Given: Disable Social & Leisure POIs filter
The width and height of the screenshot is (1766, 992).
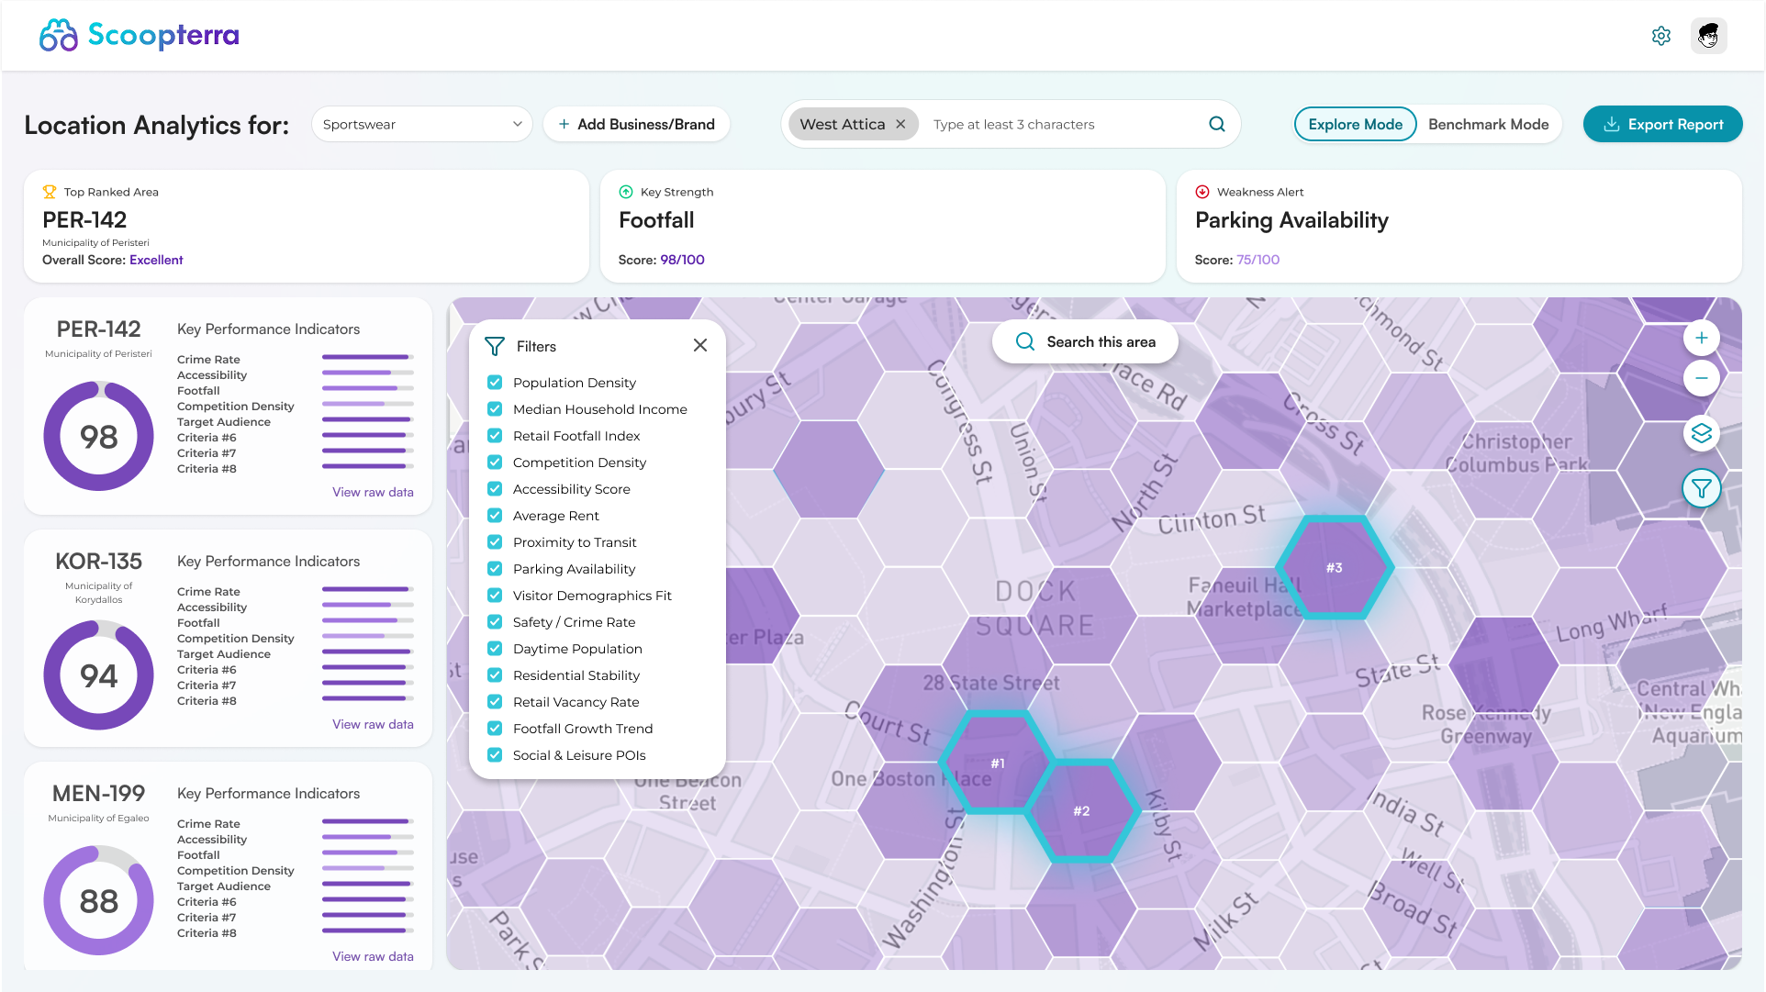Looking at the screenshot, I should 495,755.
